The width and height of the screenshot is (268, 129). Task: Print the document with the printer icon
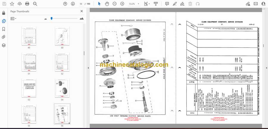click(x=27, y=4)
